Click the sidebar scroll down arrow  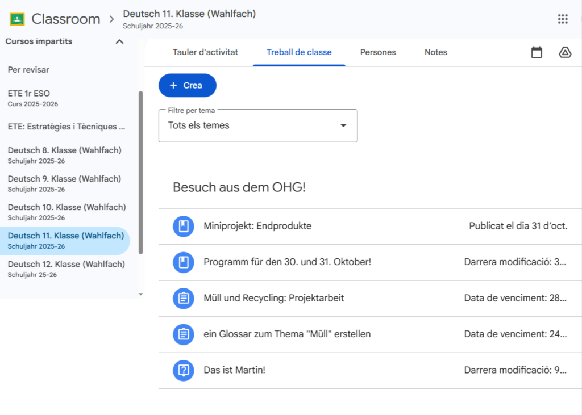click(x=141, y=294)
